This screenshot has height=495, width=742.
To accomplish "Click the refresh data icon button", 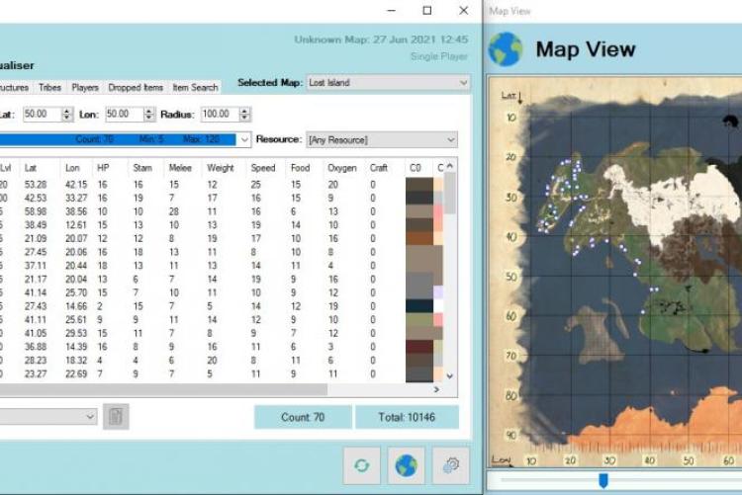I will (x=362, y=464).
